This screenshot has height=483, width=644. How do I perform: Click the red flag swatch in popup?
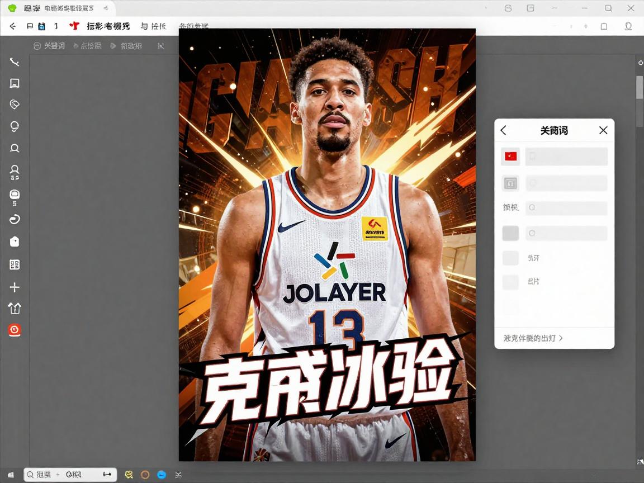click(510, 157)
